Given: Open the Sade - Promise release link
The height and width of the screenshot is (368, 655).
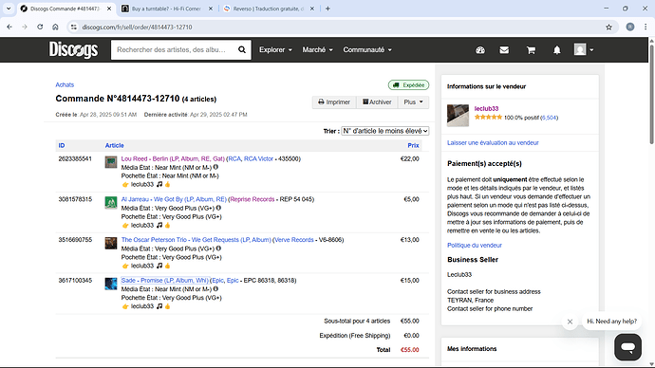Looking at the screenshot, I should click(x=164, y=280).
